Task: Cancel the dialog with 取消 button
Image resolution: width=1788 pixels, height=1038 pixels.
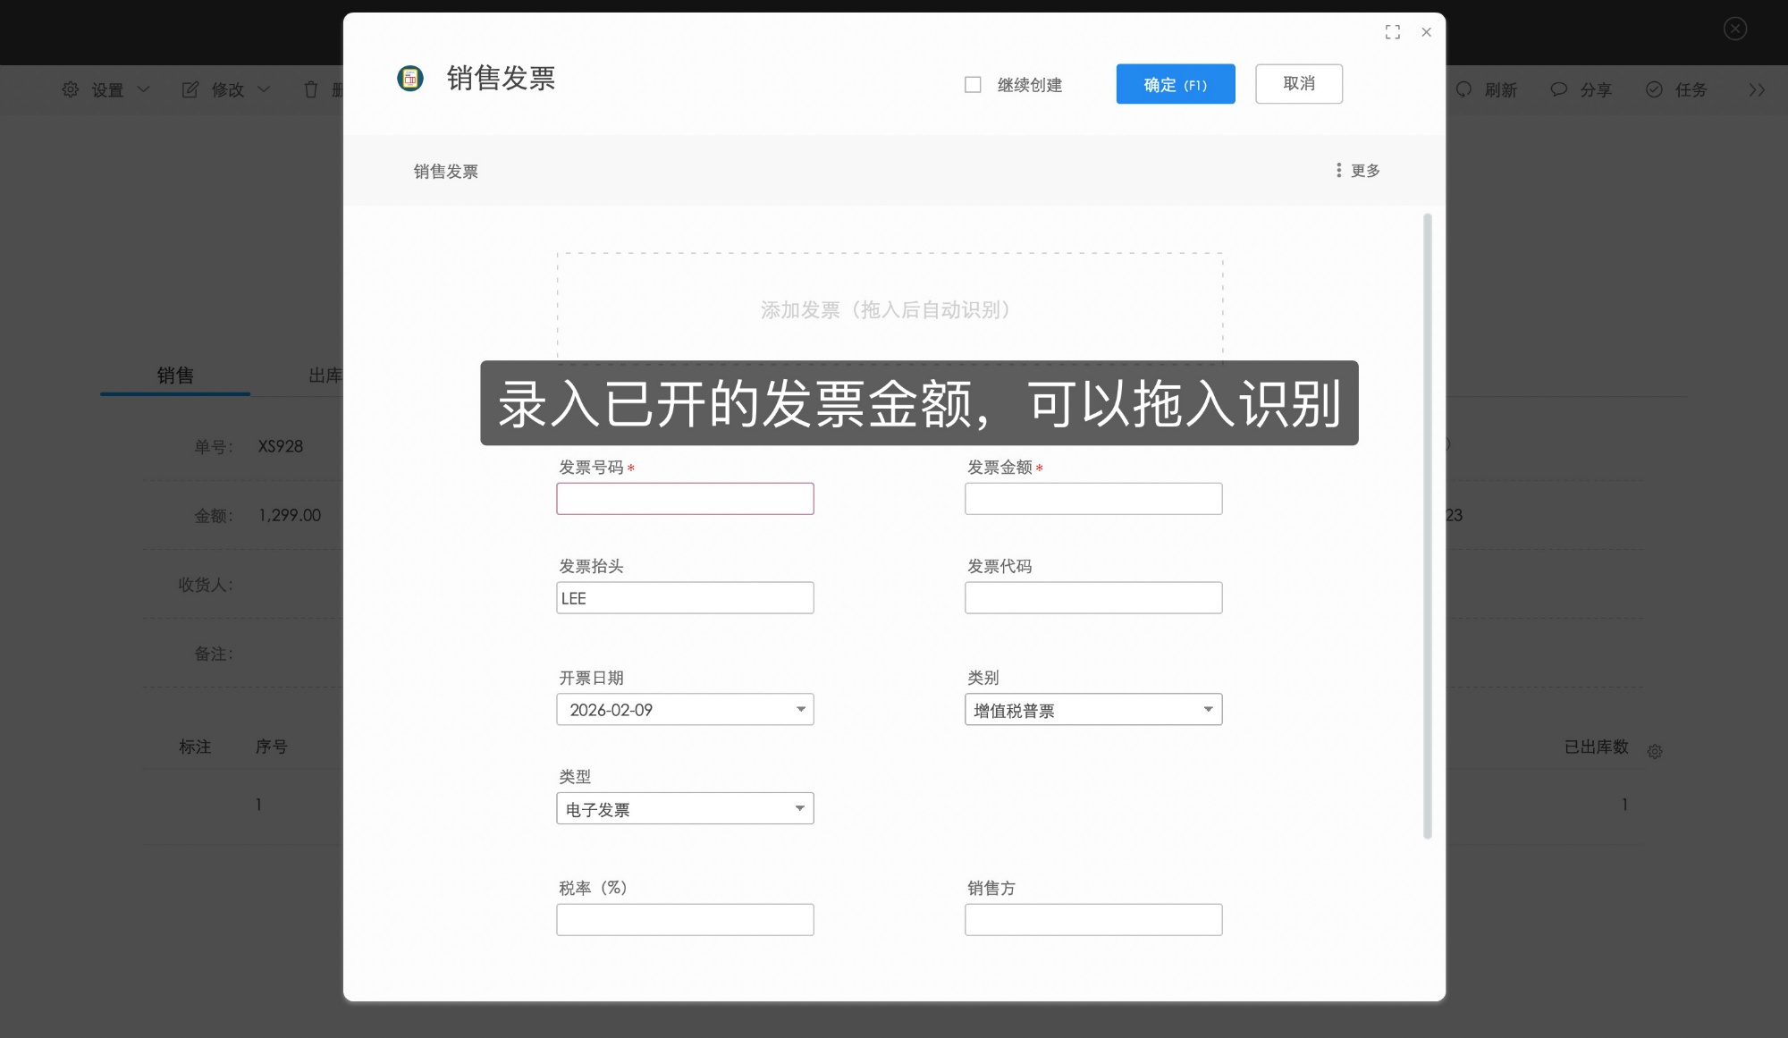Action: pyautogui.click(x=1298, y=83)
